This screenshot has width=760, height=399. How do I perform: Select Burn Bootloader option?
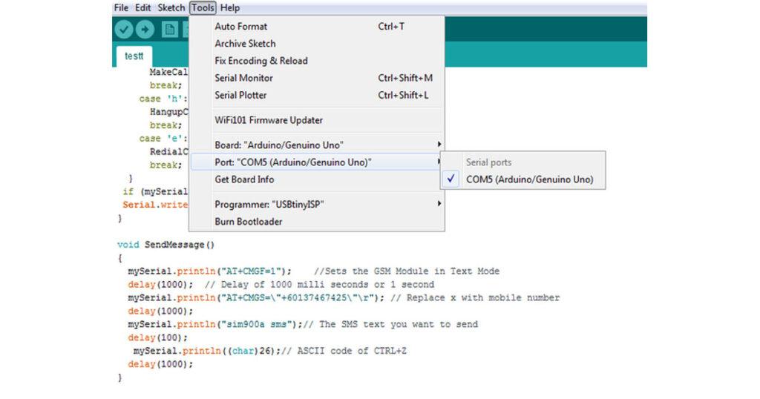[248, 221]
